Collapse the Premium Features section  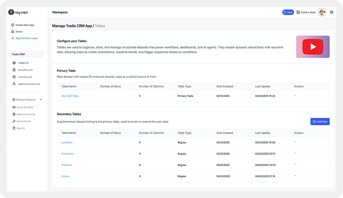(41, 99)
